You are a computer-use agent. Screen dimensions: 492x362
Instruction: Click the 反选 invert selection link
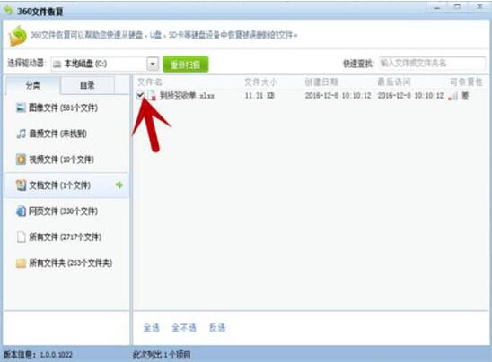coord(217,328)
